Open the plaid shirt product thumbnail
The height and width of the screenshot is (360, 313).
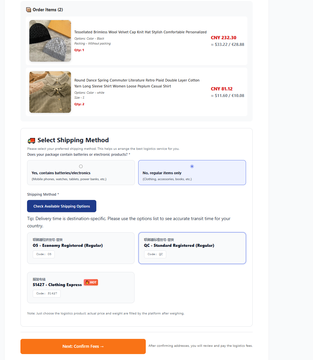click(50, 92)
